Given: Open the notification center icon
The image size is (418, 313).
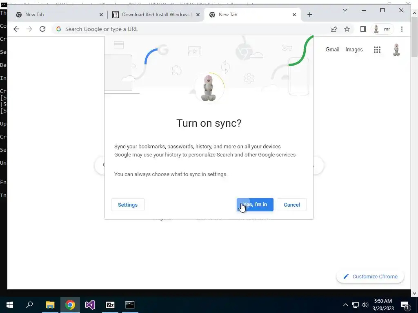Looking at the screenshot, I should point(405,305).
